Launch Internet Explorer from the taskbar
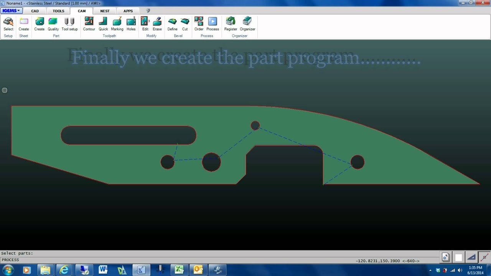Screen dimensions: 491x276 point(64,270)
